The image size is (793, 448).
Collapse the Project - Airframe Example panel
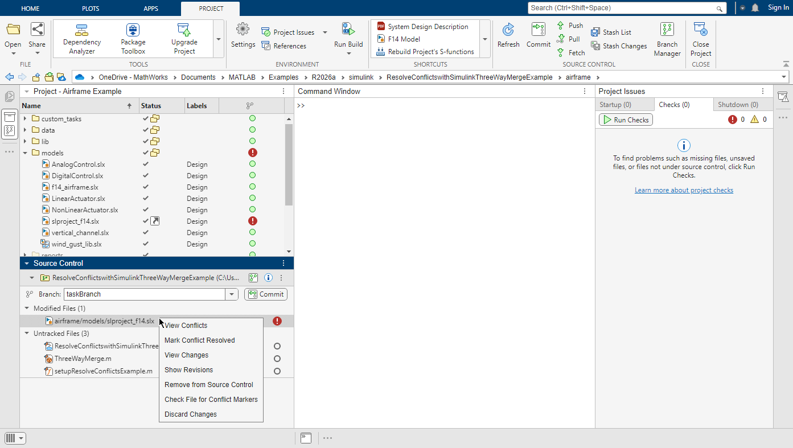click(27, 91)
